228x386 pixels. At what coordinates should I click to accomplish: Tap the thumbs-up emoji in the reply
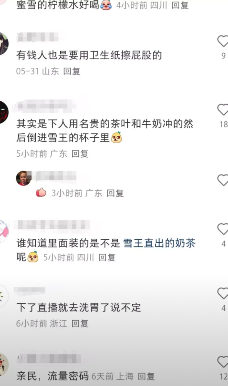[x=41, y=192]
